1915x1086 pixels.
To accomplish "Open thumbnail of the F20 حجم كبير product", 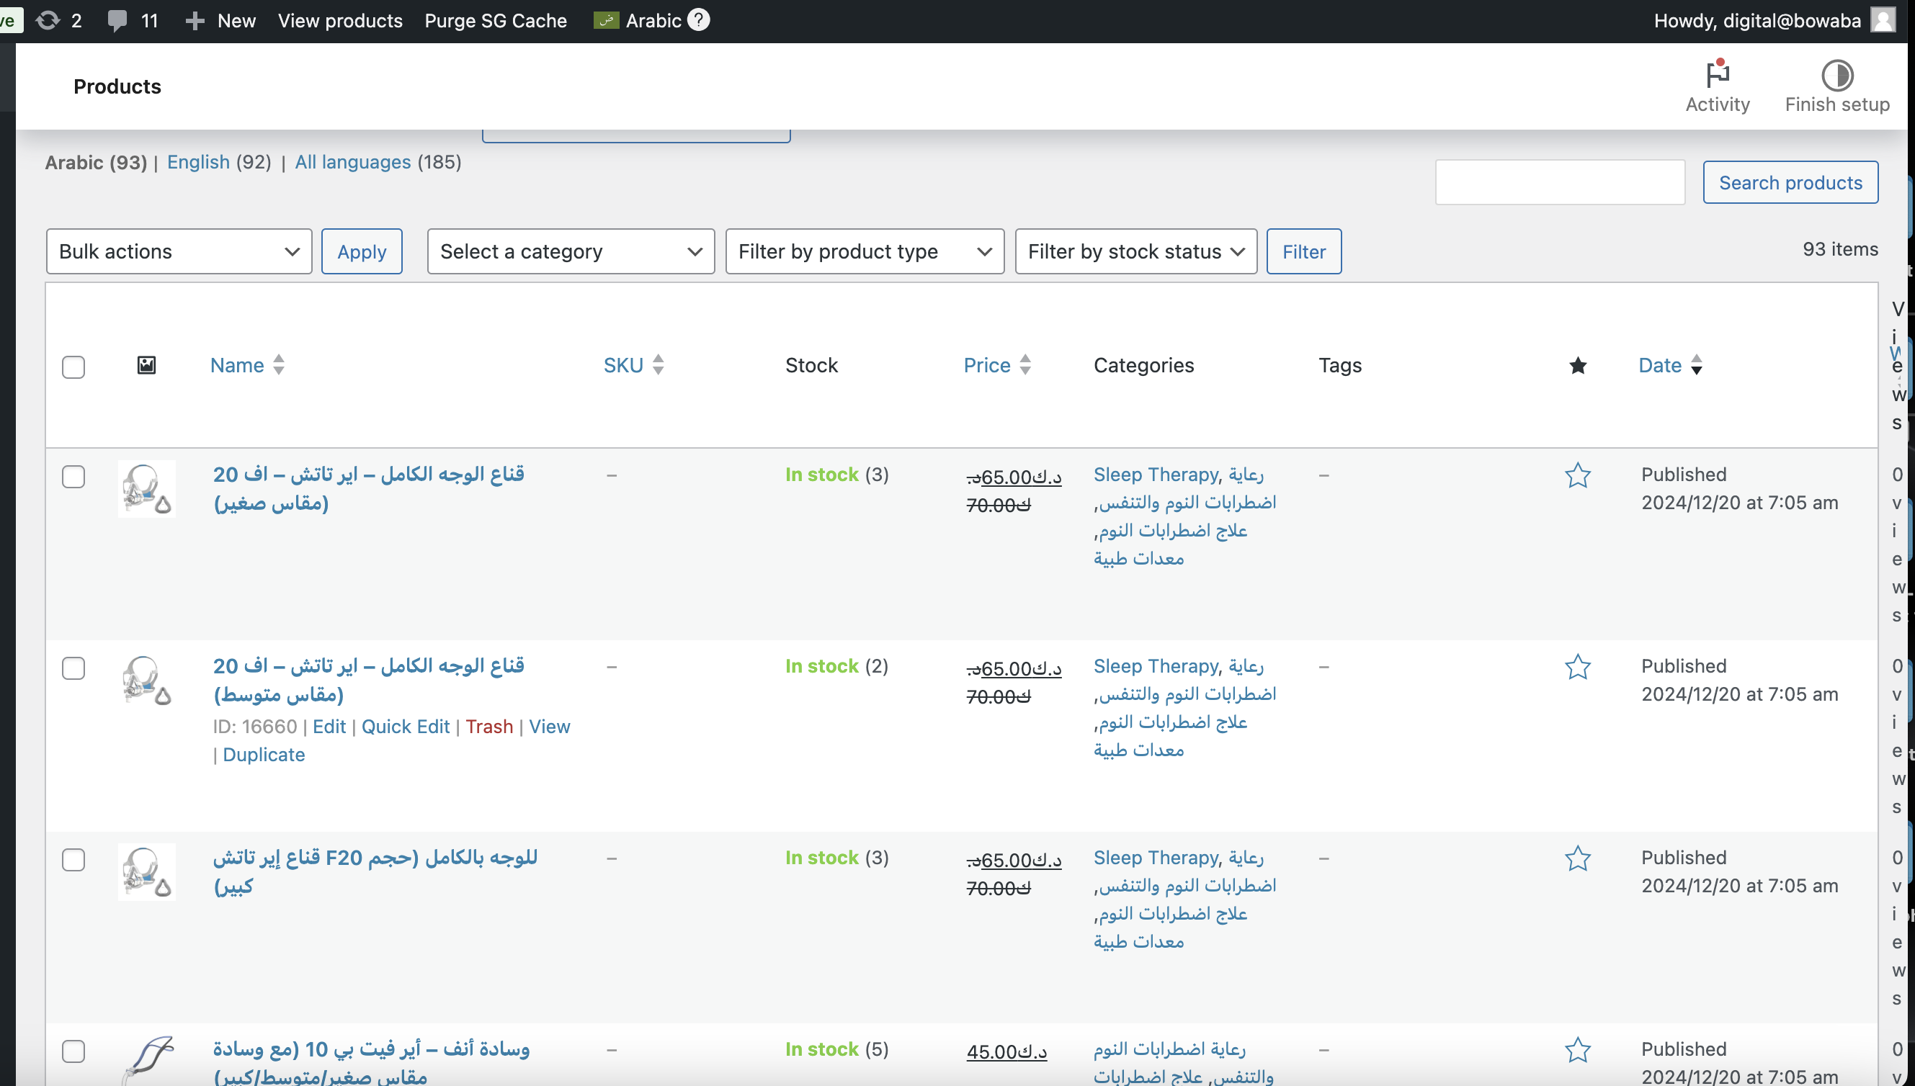I will pos(147,872).
